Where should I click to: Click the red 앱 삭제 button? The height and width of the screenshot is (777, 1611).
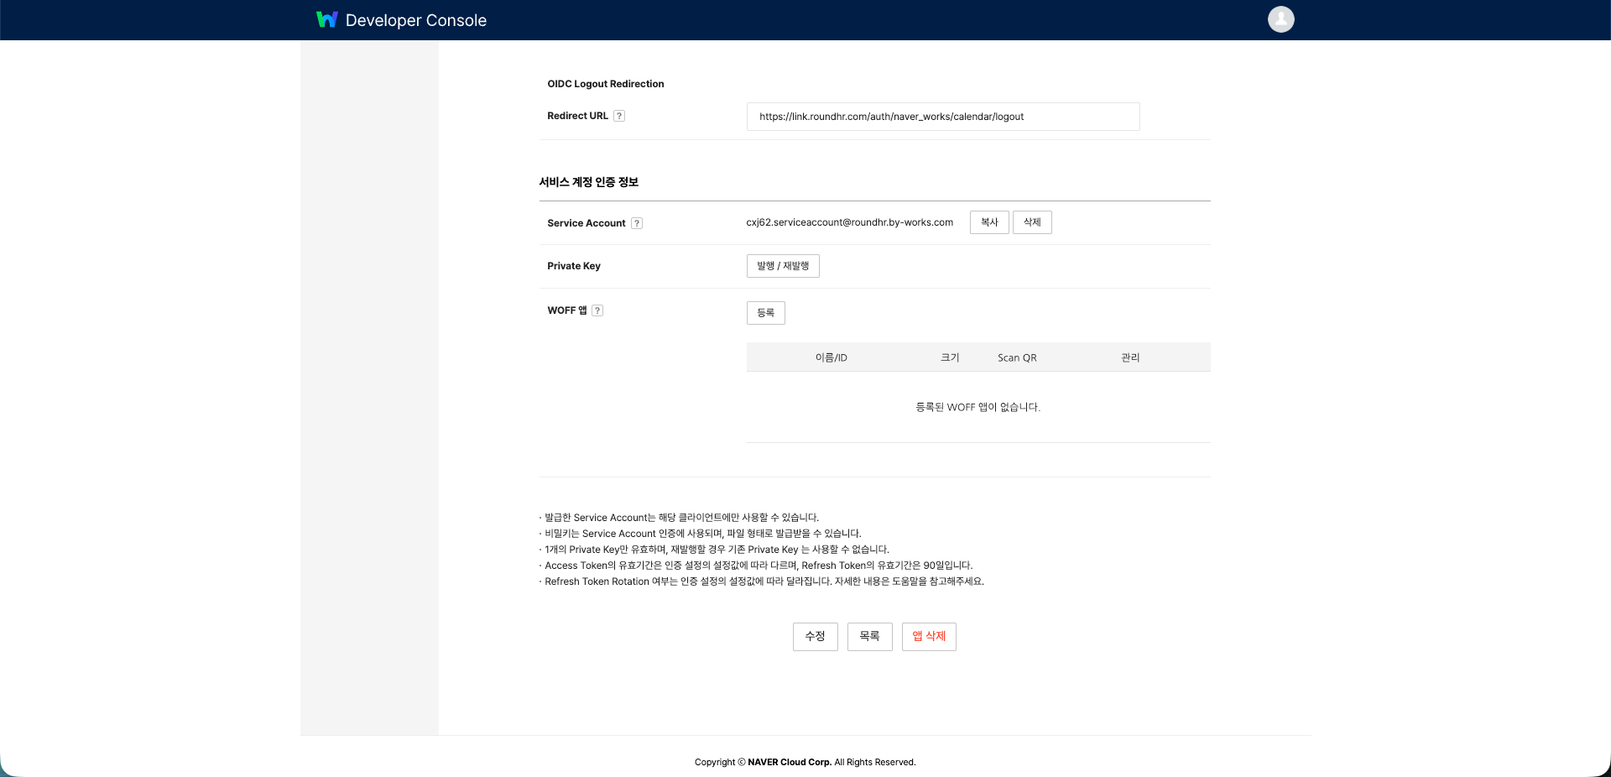928,637
